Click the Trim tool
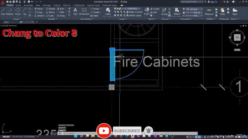 [61, 9]
